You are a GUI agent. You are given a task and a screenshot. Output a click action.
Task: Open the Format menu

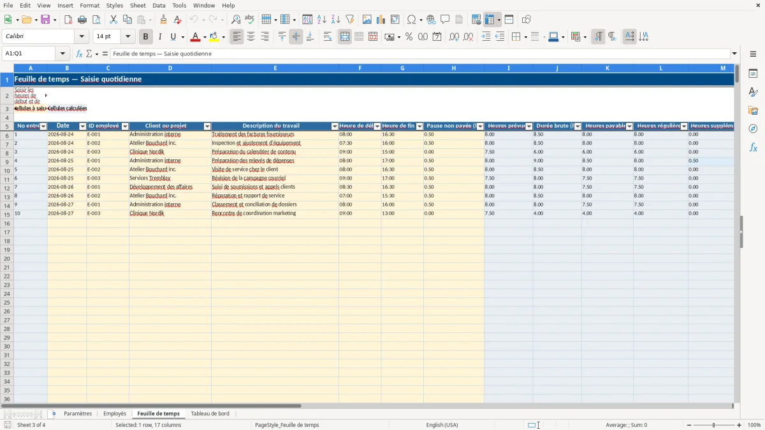(x=89, y=5)
